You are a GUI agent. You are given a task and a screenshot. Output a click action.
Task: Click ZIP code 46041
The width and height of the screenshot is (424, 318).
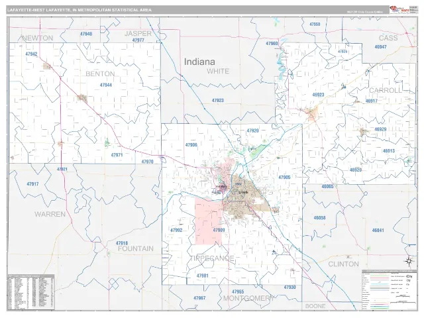(x=378, y=231)
